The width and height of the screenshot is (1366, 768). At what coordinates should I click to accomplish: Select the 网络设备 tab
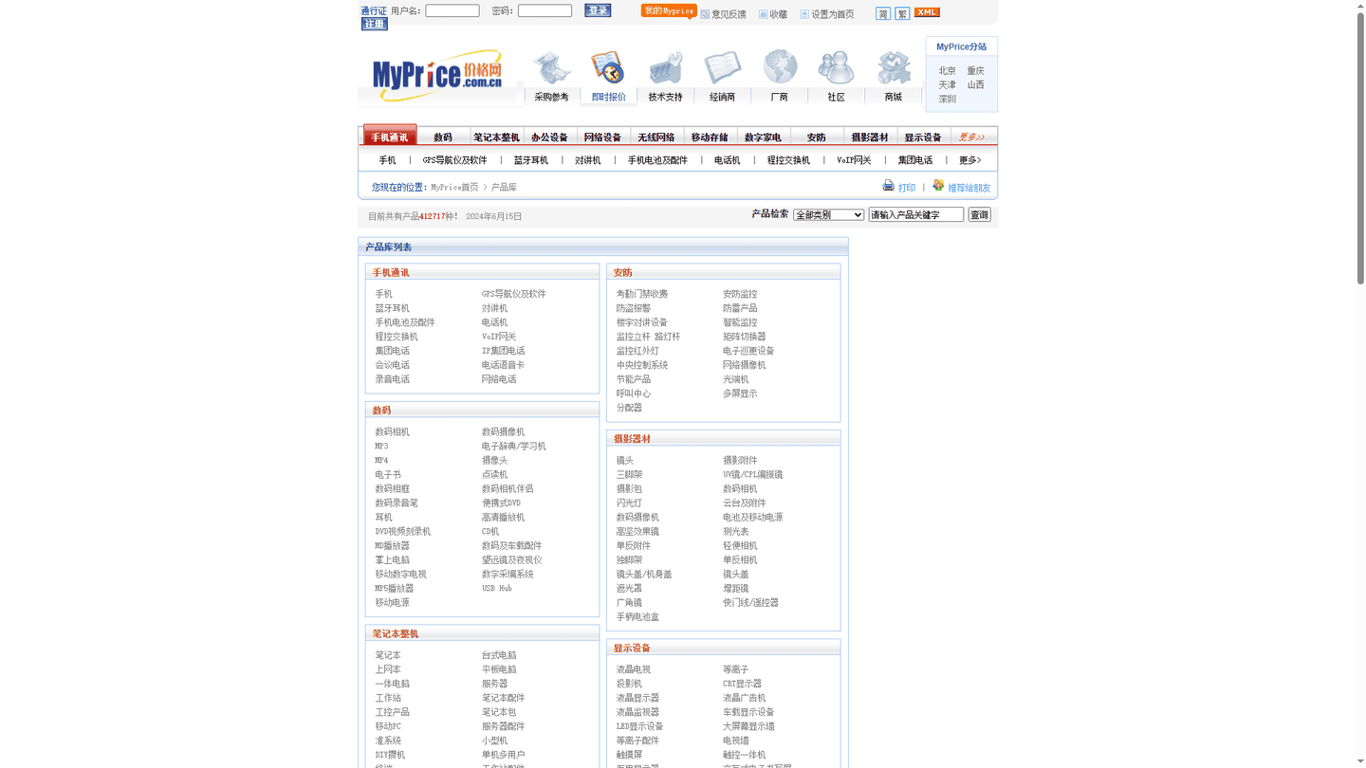(x=602, y=137)
